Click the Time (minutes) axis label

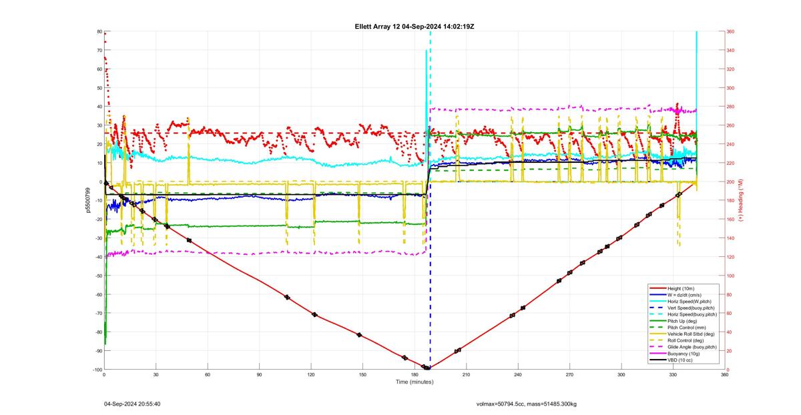click(415, 382)
